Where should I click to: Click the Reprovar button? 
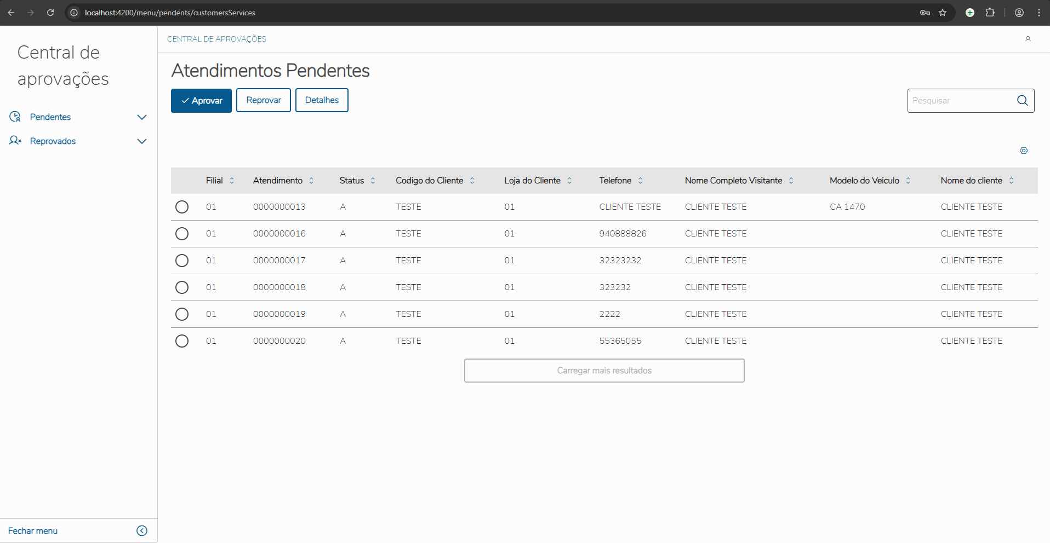click(x=264, y=100)
